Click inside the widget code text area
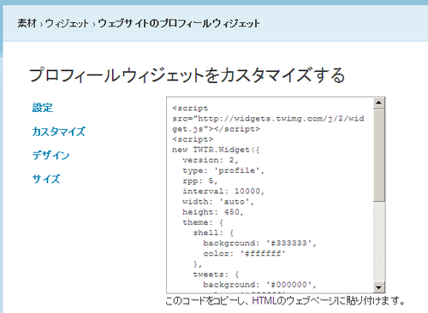 click(270, 195)
